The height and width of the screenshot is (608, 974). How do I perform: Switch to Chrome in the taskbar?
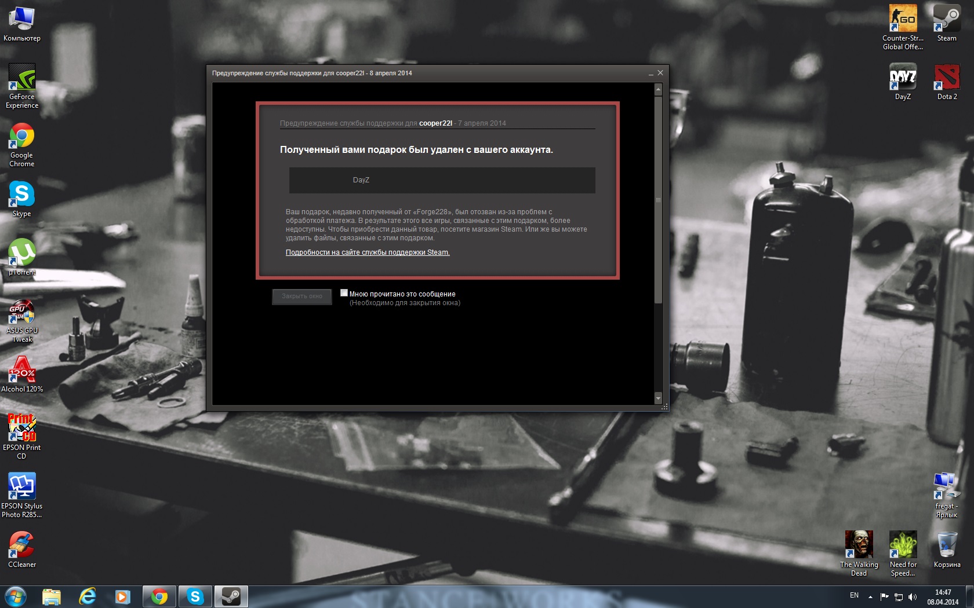[159, 596]
